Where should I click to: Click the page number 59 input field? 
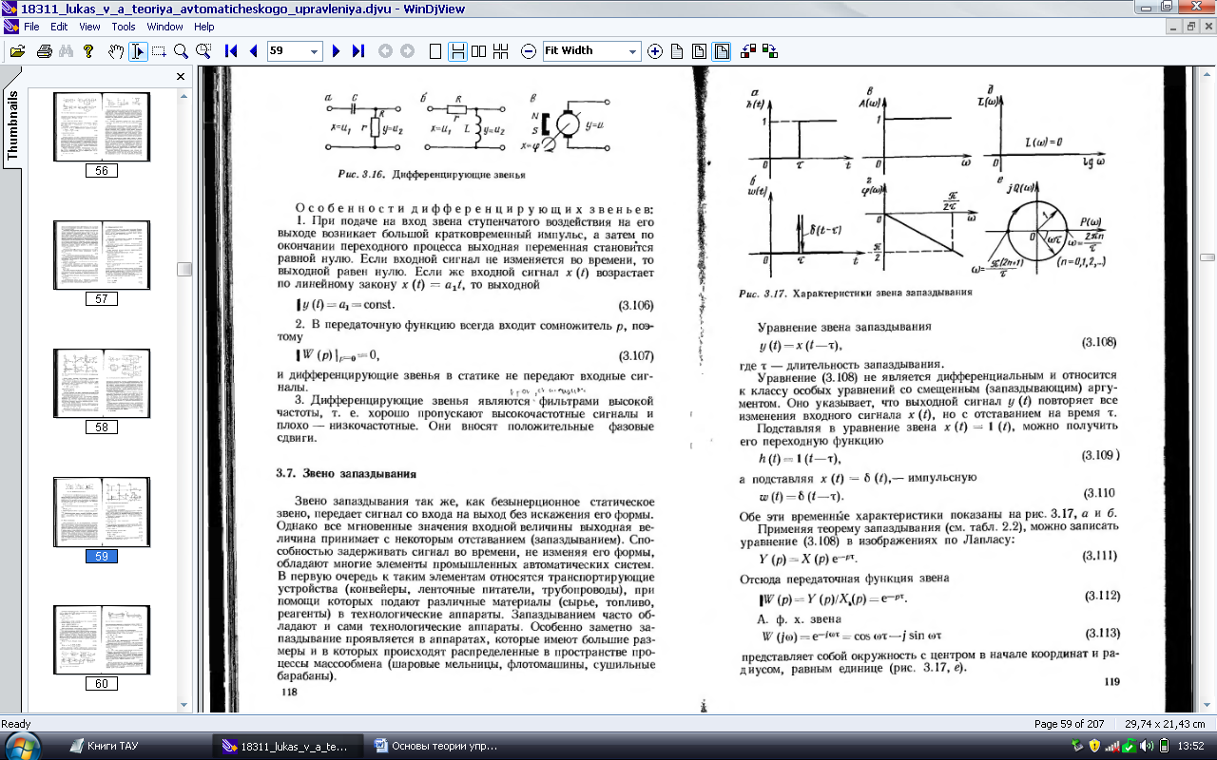[x=287, y=51]
